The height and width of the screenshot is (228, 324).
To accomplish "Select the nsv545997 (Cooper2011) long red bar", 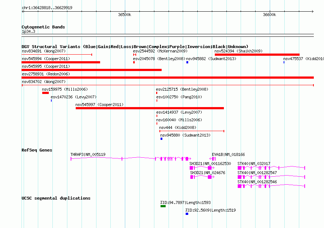I will (150, 108).
